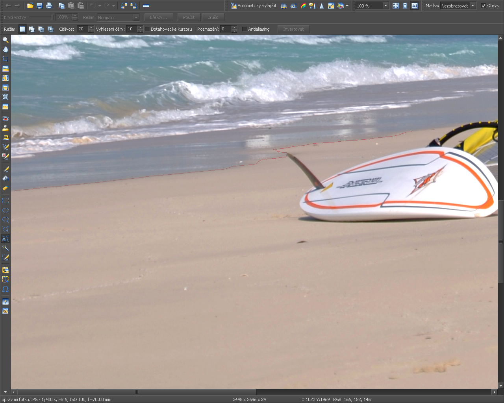504x403 pixels.
Task: Open undo history dropdown arrow
Action: click(100, 6)
